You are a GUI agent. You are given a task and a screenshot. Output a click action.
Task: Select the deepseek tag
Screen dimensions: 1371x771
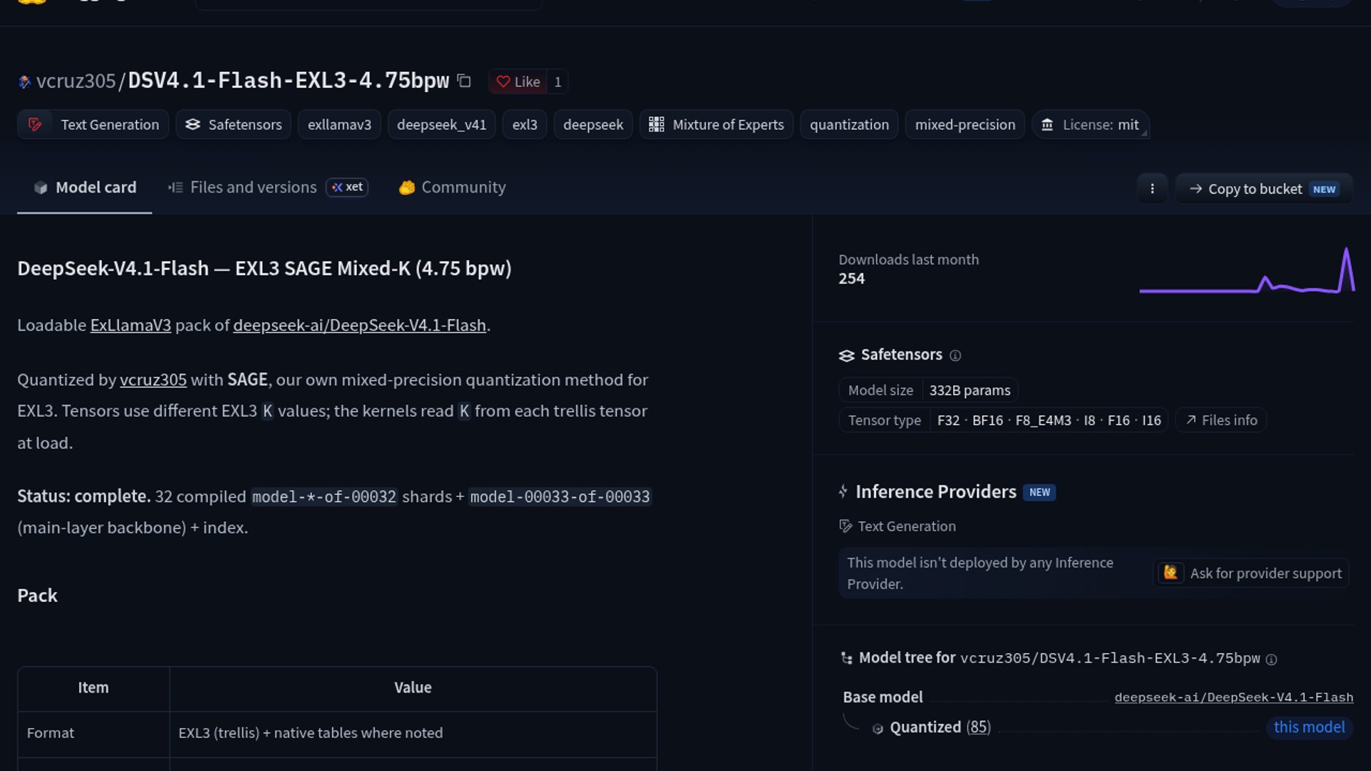[593, 124]
